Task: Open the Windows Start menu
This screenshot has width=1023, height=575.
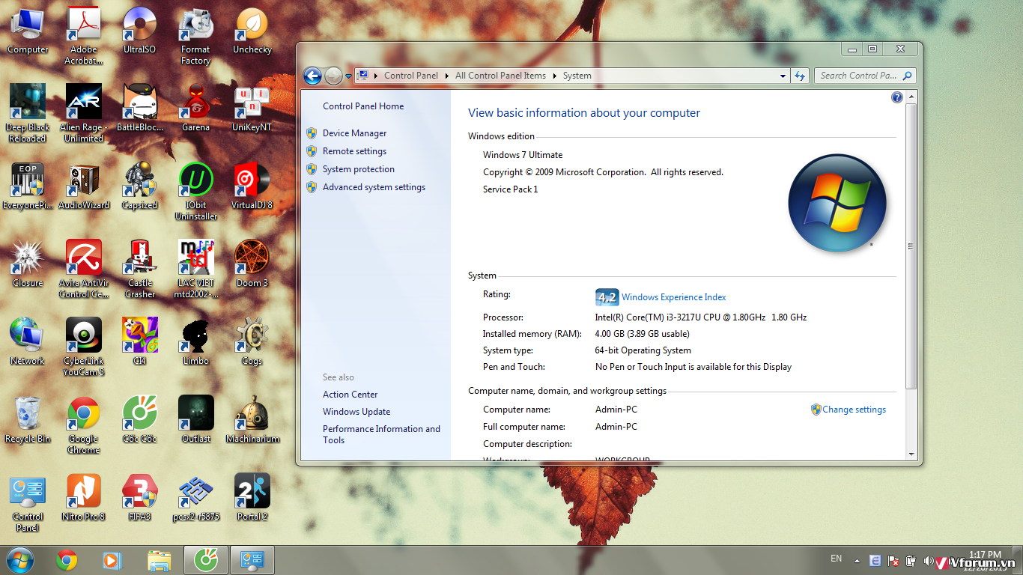Action: 19,560
